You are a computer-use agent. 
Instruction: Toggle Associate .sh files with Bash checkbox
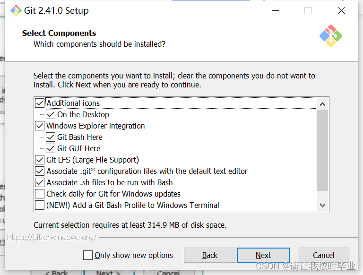40,182
